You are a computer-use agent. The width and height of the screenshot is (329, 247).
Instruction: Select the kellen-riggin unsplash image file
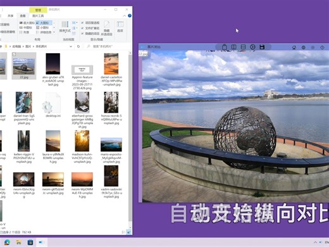24,147
